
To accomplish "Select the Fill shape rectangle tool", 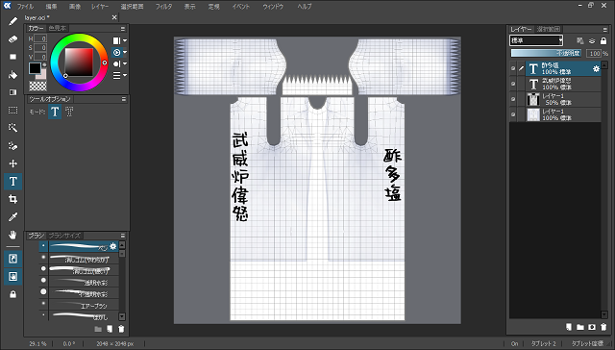I will pos(12,57).
